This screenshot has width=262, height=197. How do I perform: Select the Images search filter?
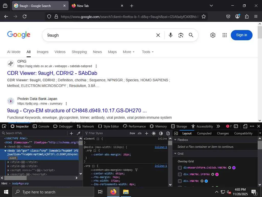[42, 52]
